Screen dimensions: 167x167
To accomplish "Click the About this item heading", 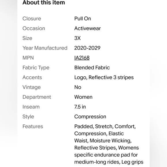I will [x=44, y=2].
